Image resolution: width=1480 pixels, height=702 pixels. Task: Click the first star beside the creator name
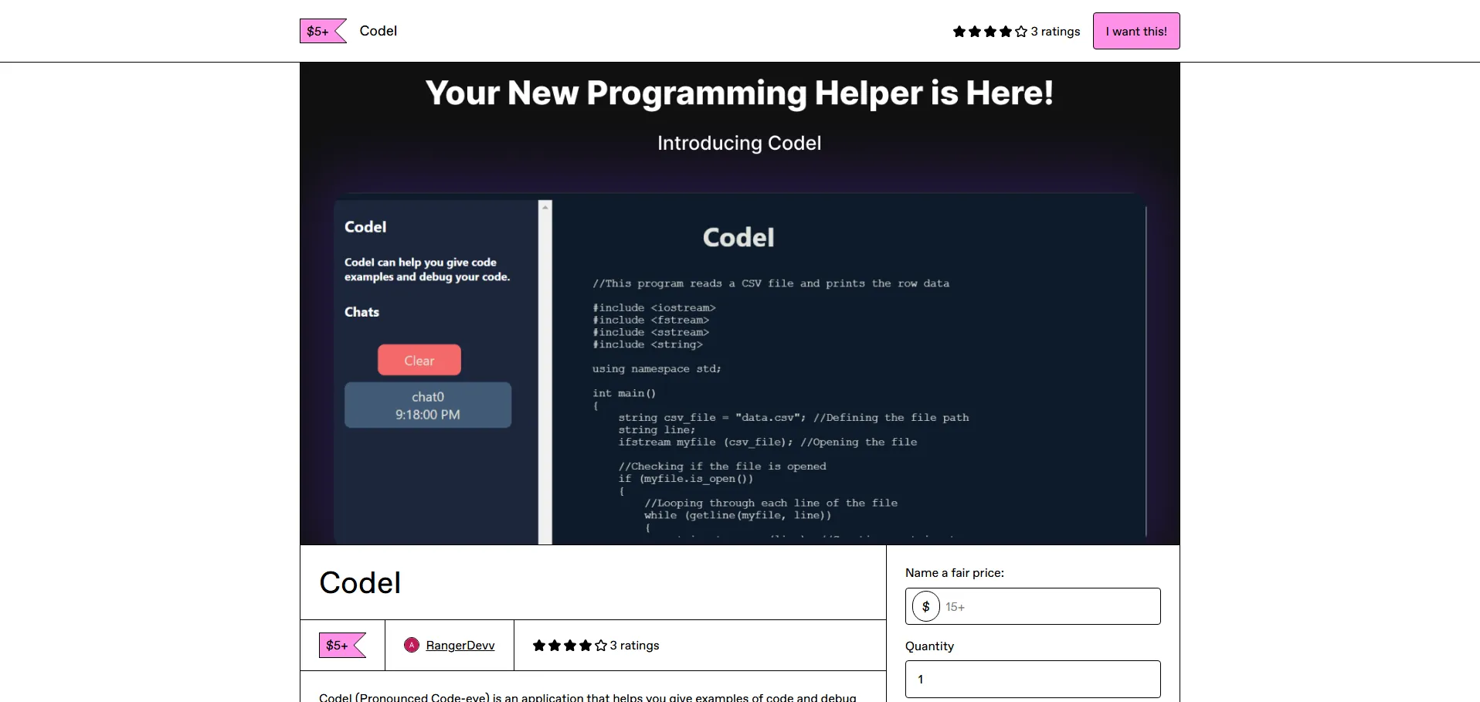[539, 646]
